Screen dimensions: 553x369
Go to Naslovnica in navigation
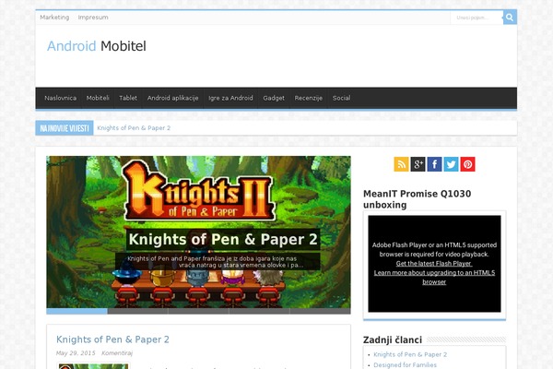[60, 98]
